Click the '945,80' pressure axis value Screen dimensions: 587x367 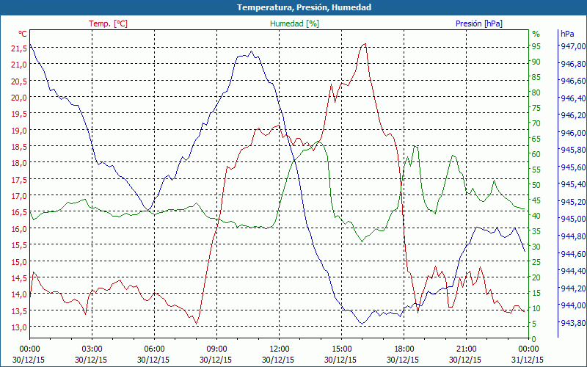pos(572,150)
